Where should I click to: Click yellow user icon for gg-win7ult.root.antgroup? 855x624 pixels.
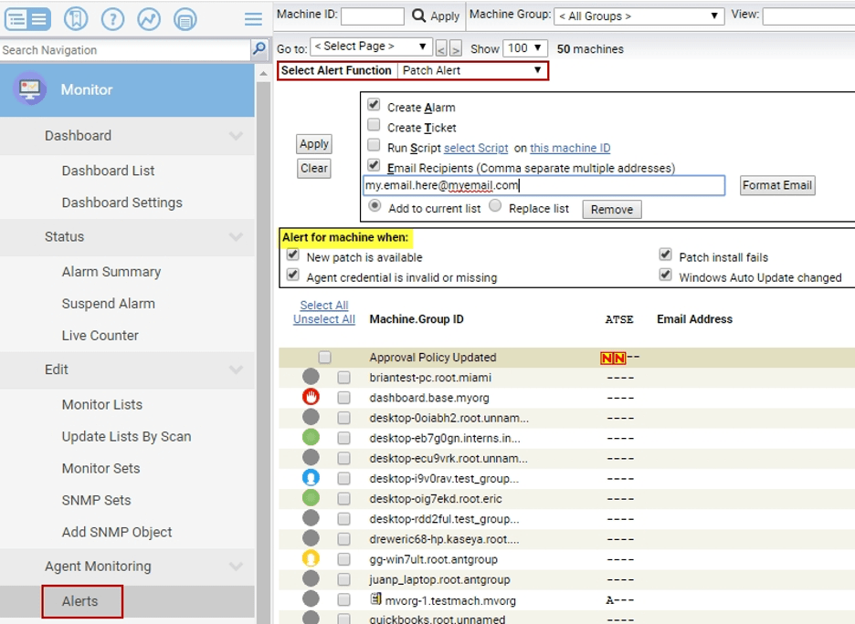point(311,558)
